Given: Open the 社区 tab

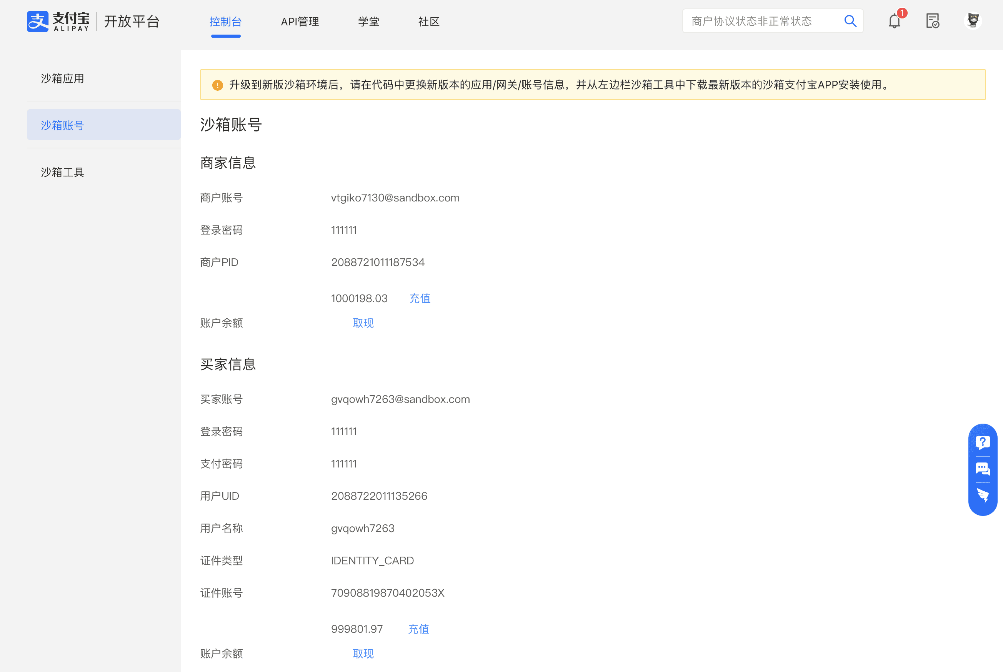Looking at the screenshot, I should coord(429,22).
